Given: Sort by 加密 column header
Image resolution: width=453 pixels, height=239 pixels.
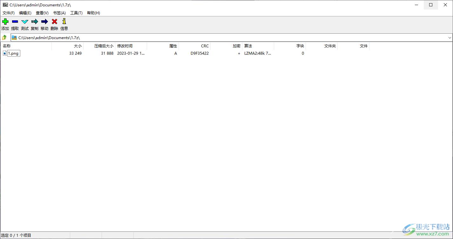Looking at the screenshot, I should (226, 46).
